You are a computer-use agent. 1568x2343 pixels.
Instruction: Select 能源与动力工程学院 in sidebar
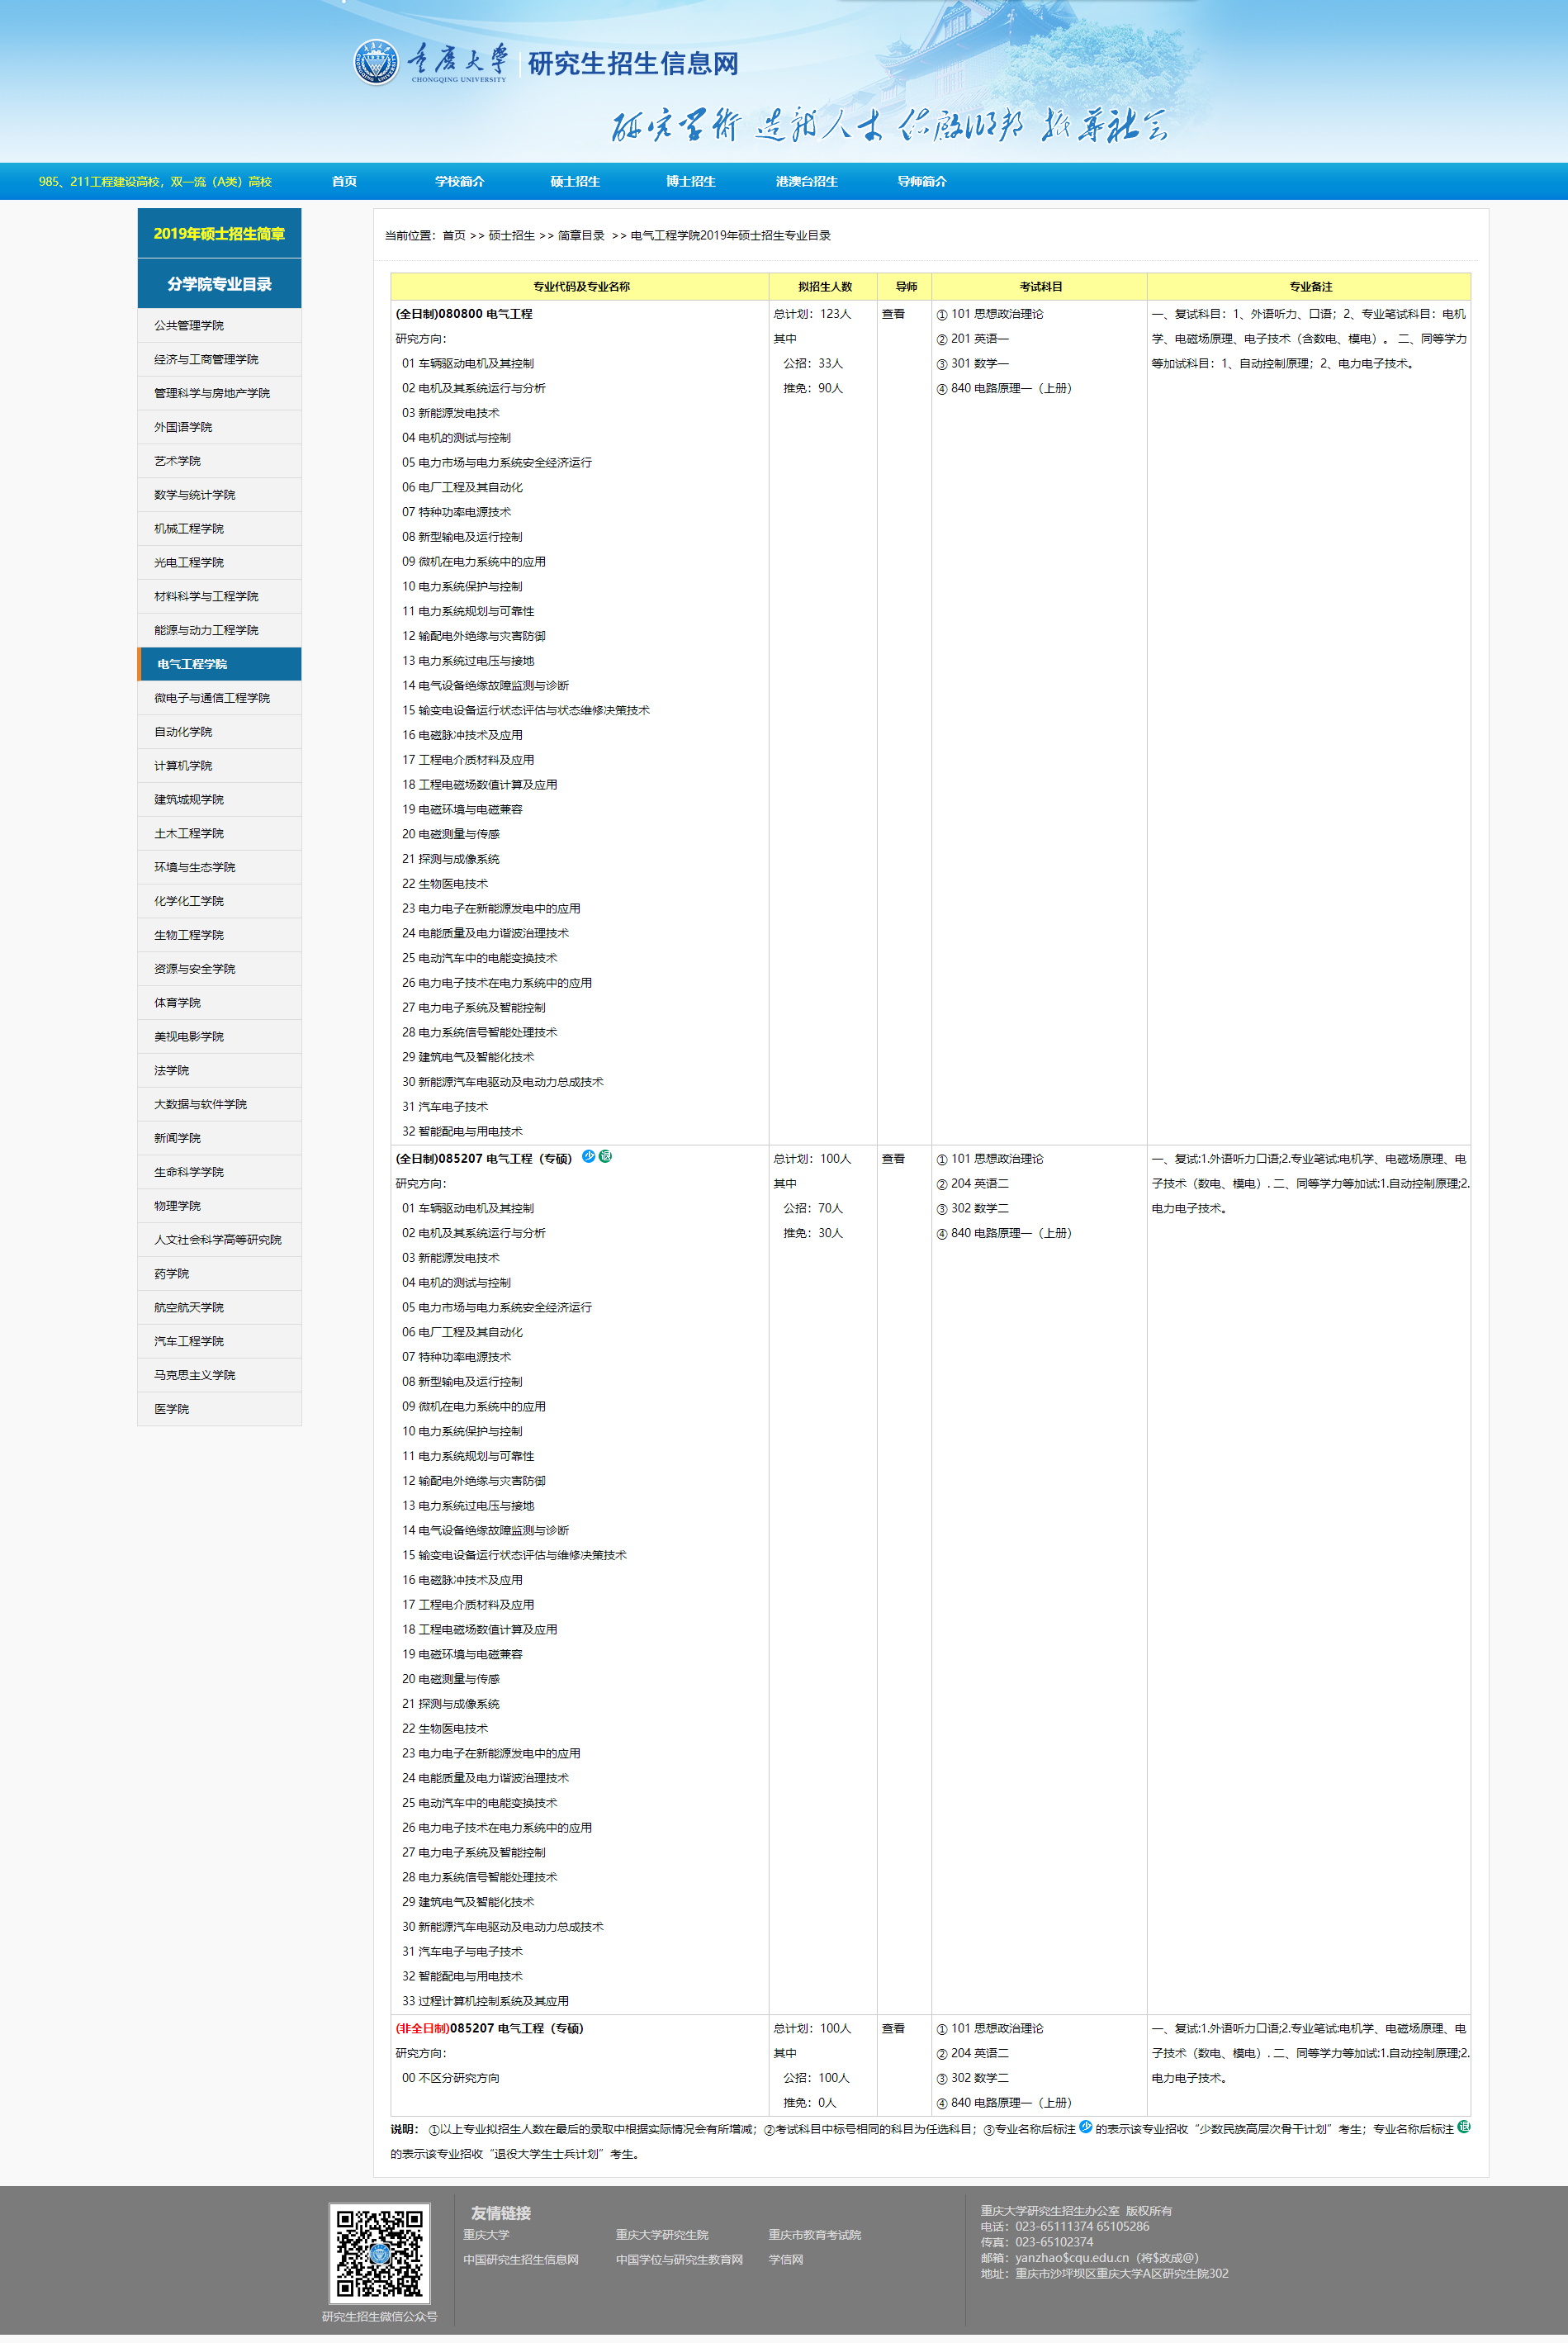[x=219, y=630]
